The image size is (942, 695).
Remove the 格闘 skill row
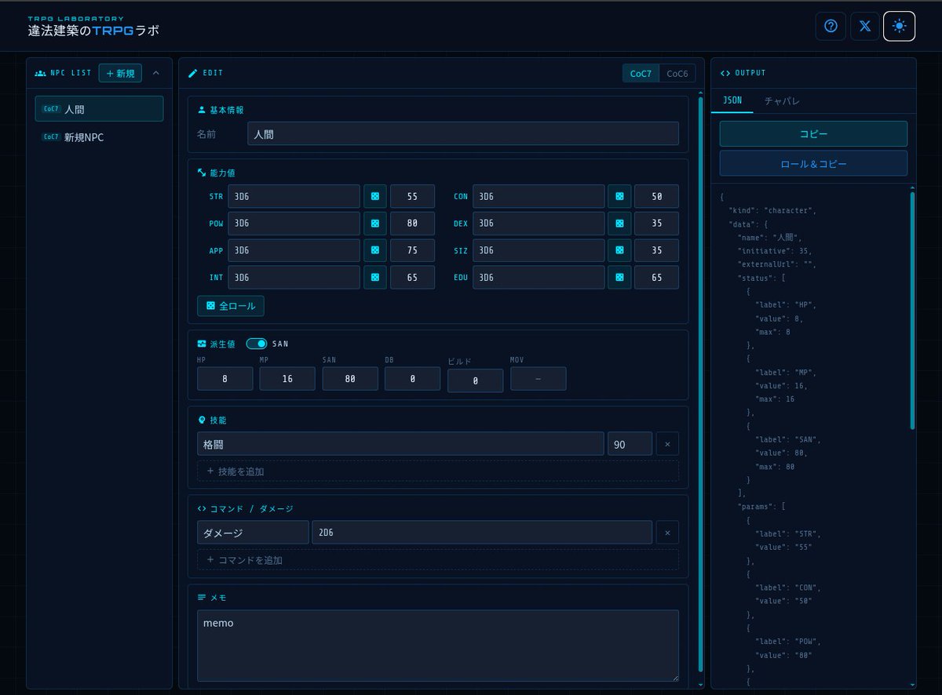[x=667, y=444]
